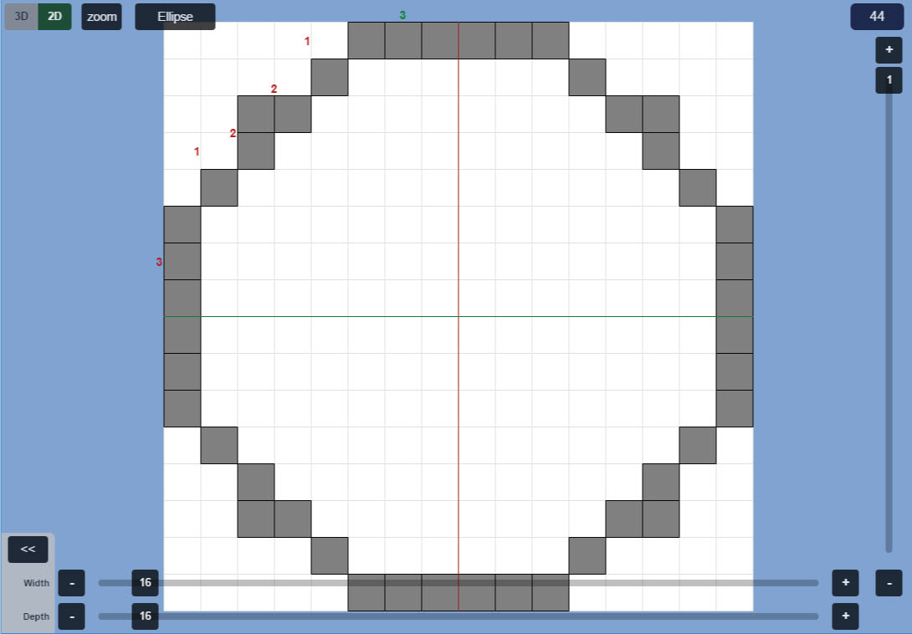The width and height of the screenshot is (912, 634).
Task: Decrease layer with bottom-right minus button
Action: pyautogui.click(x=889, y=583)
